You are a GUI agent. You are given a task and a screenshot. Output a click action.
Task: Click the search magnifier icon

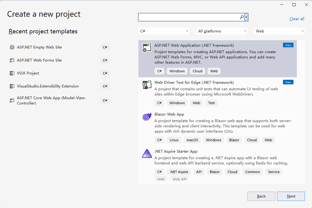coord(242,17)
